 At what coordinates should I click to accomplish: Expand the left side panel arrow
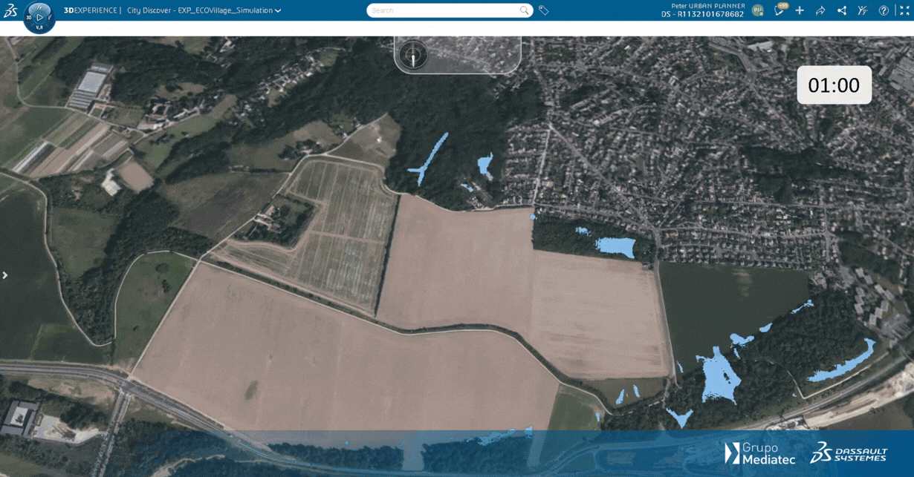pos(5,275)
